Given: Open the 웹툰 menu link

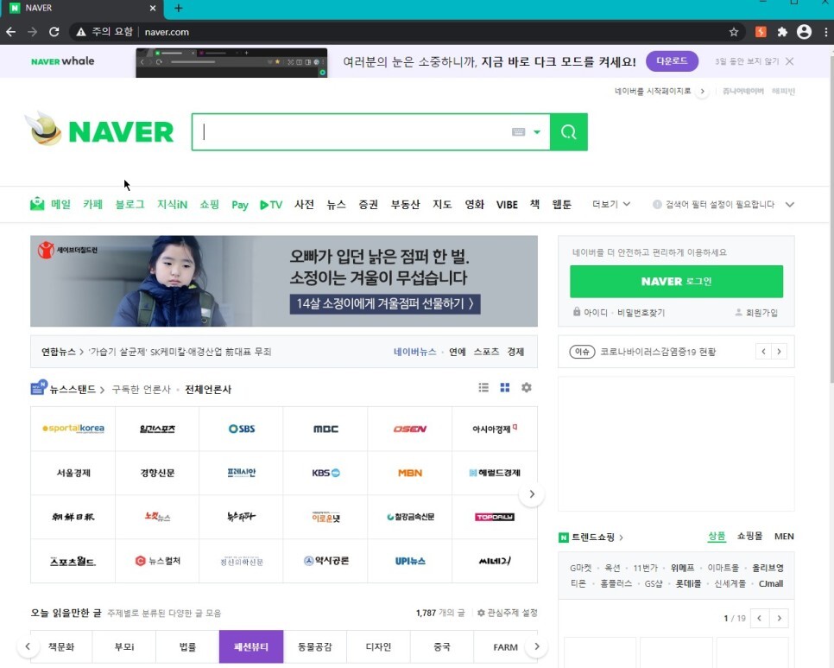Looking at the screenshot, I should coord(562,205).
